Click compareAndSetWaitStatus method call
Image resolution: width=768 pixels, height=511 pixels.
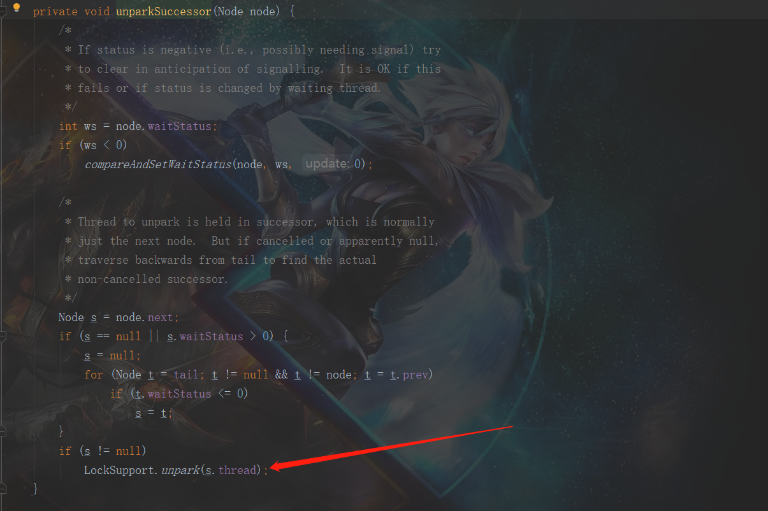pyautogui.click(x=157, y=164)
